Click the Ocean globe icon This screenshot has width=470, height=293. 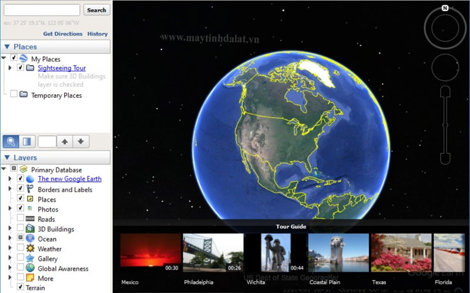30,239
